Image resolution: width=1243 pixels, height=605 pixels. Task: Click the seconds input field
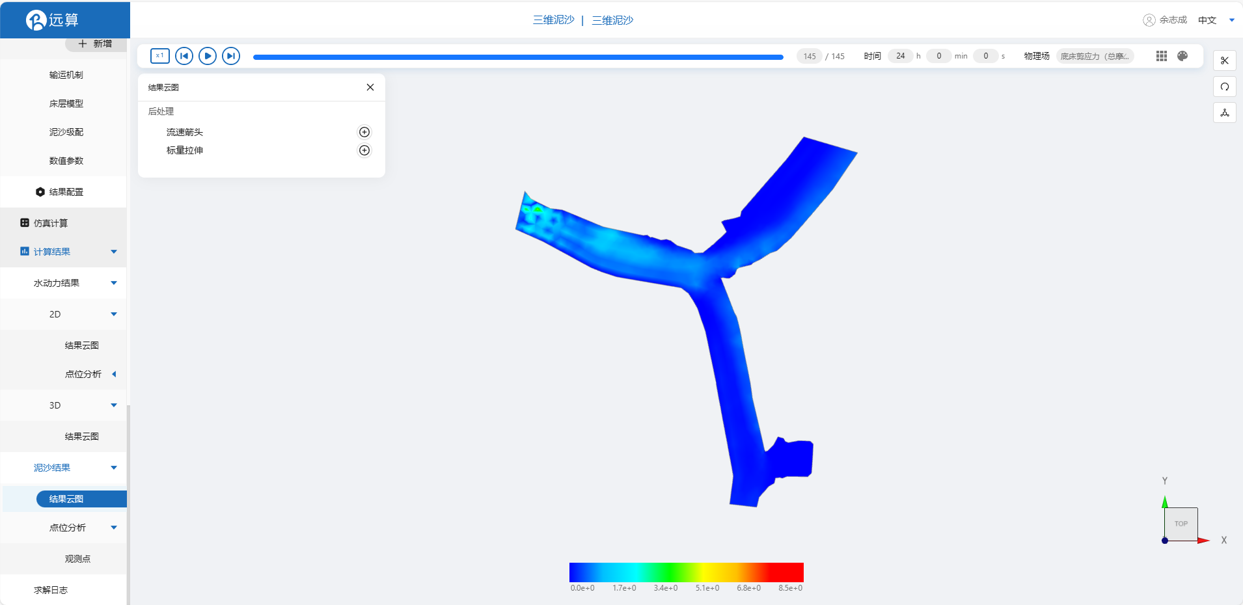tap(986, 56)
